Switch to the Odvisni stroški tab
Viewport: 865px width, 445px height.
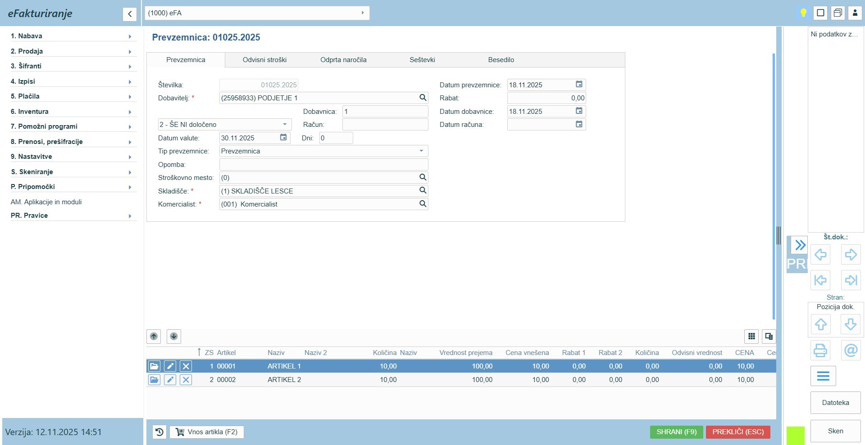pos(264,60)
